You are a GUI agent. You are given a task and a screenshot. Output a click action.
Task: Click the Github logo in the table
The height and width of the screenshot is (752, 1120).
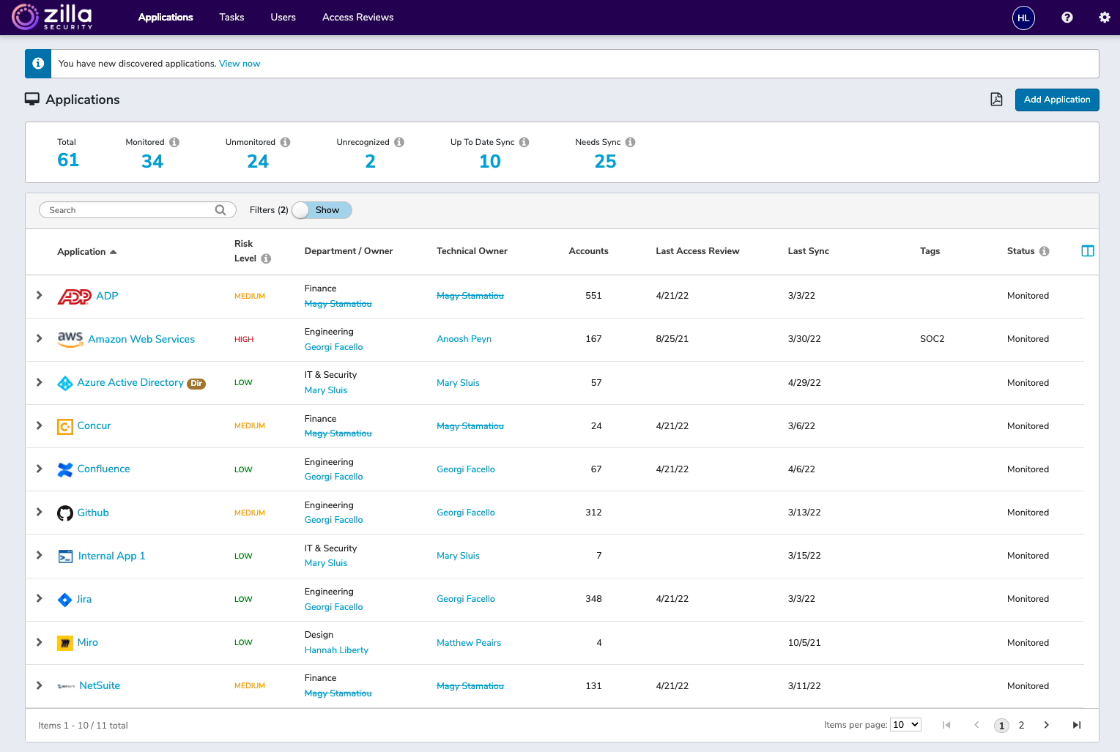(x=64, y=513)
